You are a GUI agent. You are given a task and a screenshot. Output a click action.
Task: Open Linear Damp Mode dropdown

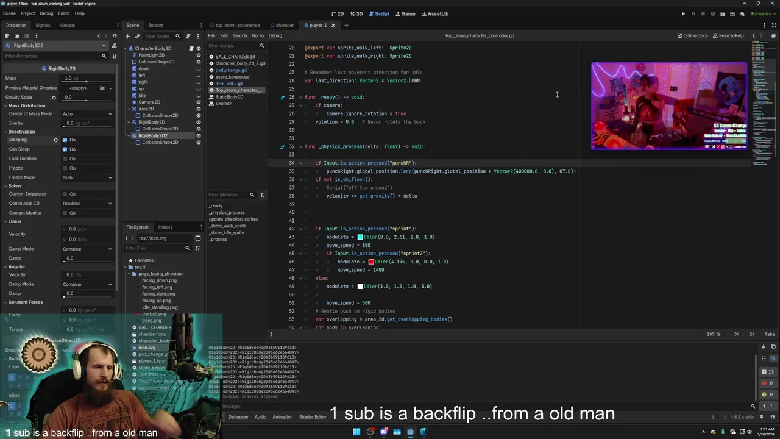(x=87, y=249)
